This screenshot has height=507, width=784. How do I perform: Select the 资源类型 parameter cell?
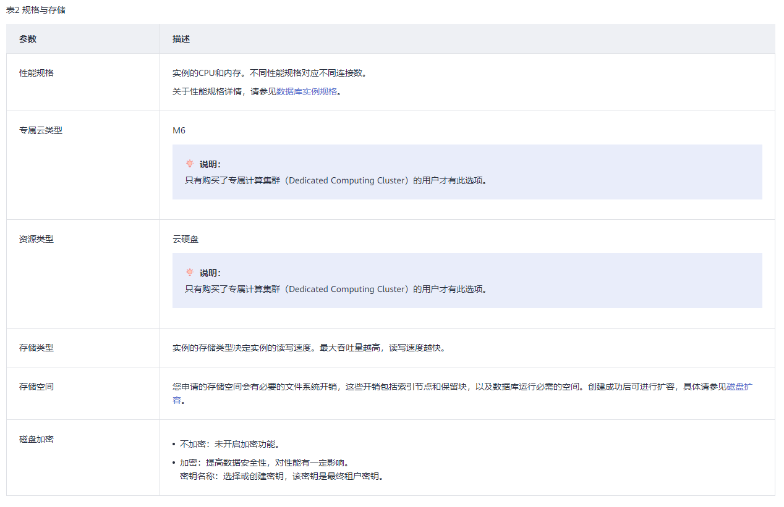(83, 274)
